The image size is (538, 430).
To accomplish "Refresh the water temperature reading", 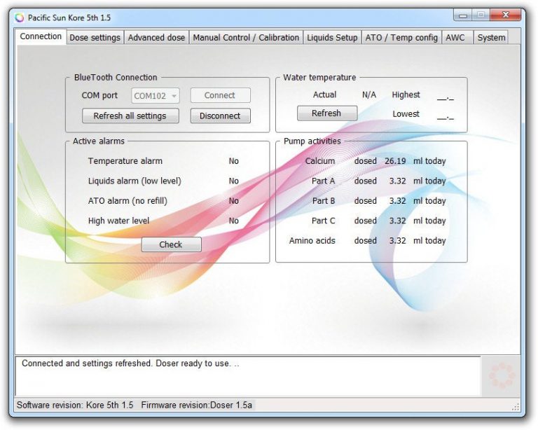I will (x=326, y=113).
